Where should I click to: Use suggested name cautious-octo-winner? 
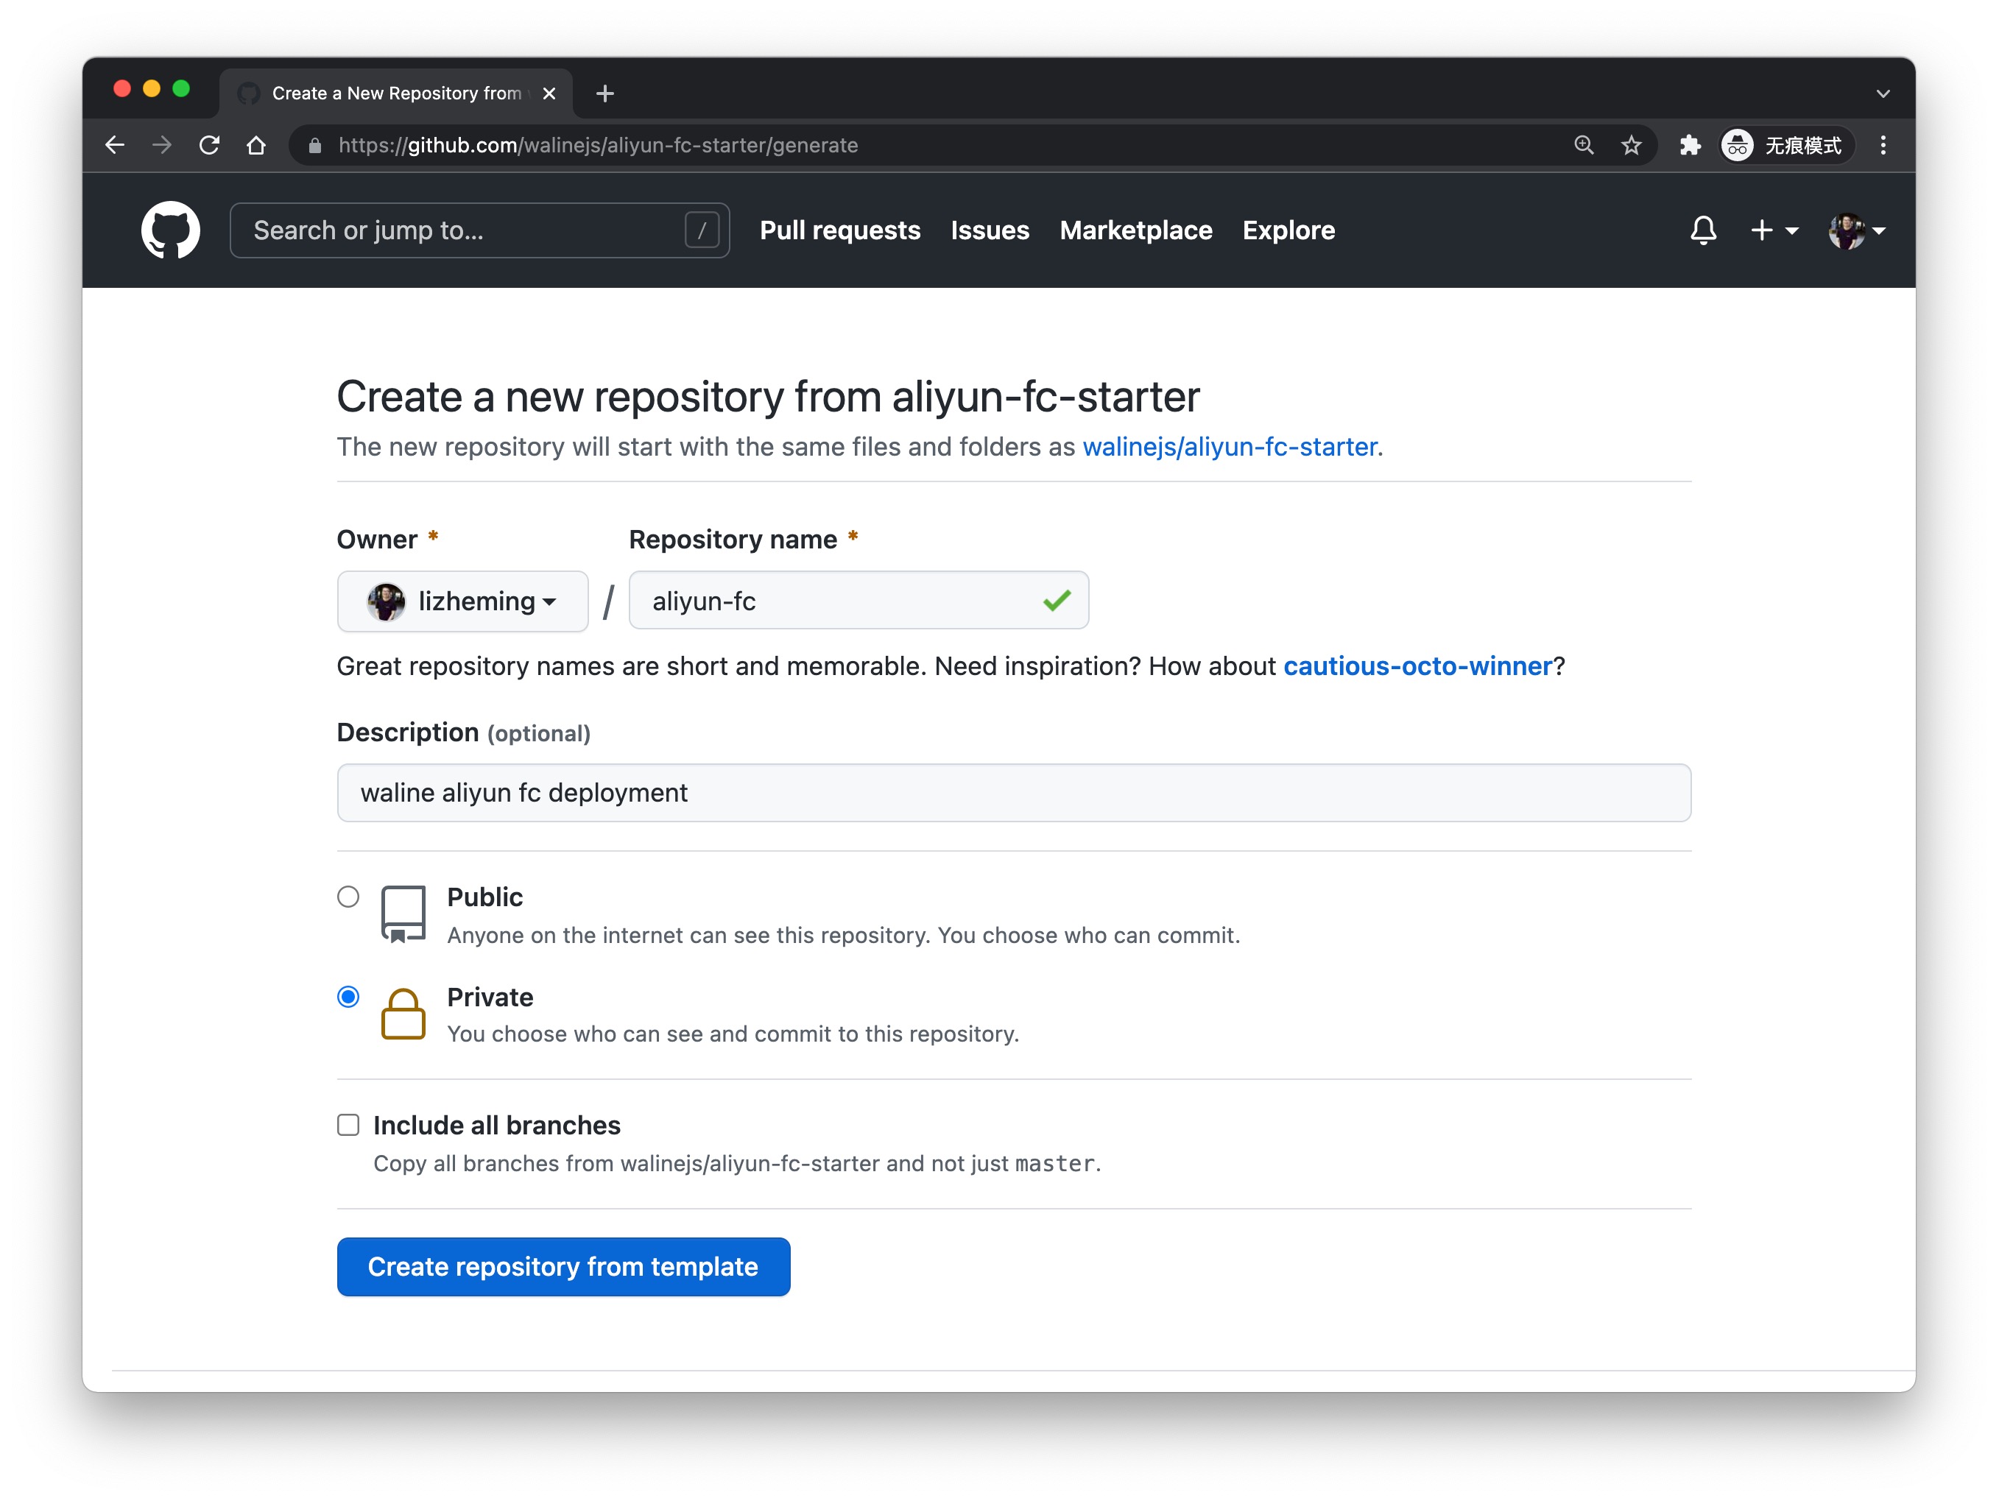(1417, 666)
